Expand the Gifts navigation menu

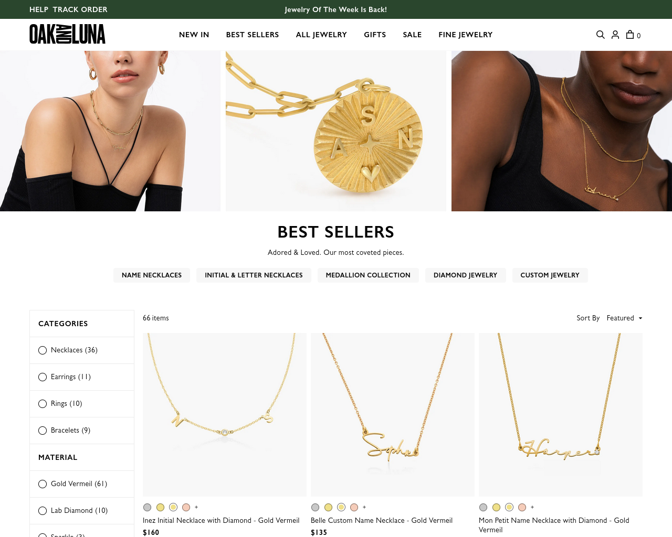[375, 35]
